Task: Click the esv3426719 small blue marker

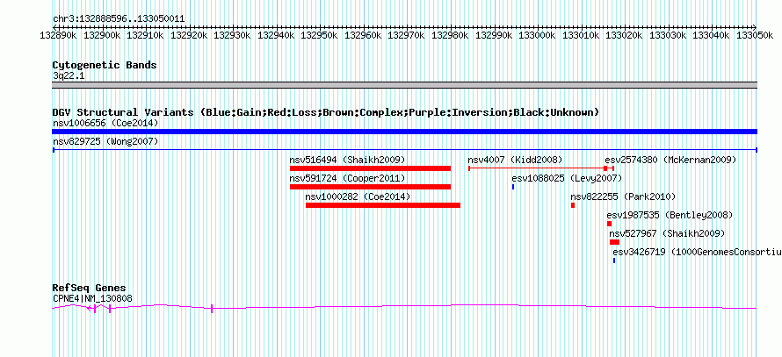Action: point(614,261)
